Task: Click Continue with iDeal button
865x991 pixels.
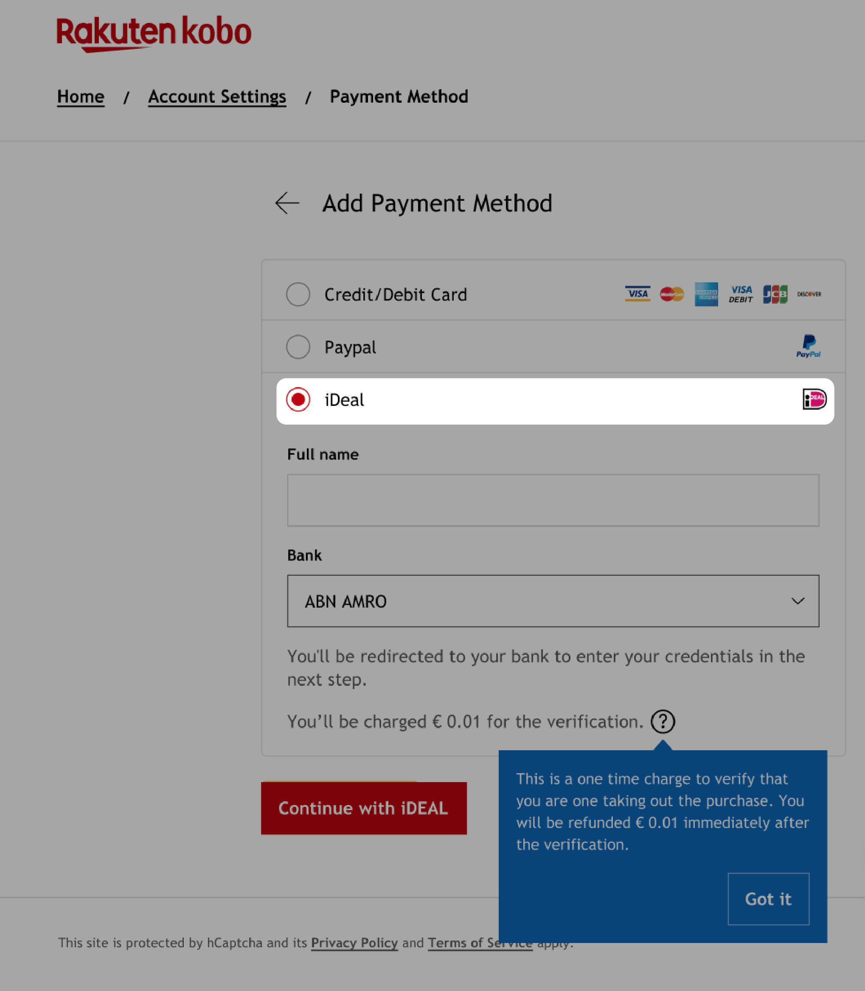Action: [x=364, y=807]
